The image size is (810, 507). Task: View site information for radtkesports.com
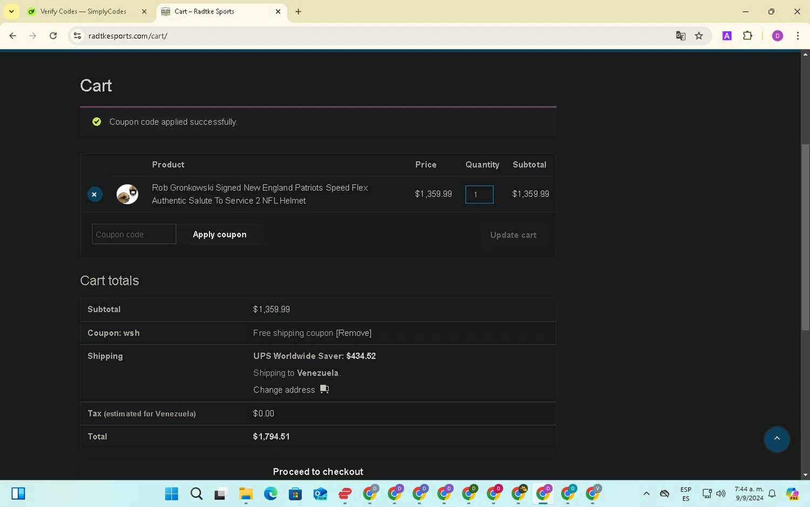pyautogui.click(x=77, y=36)
